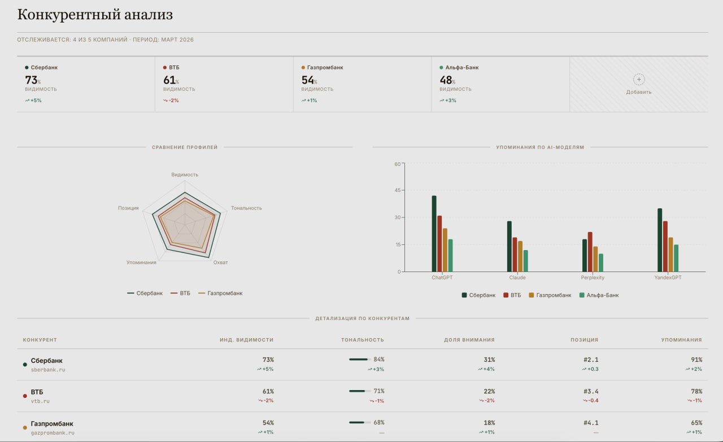Click the plus icon in the add-company card

click(x=639, y=80)
